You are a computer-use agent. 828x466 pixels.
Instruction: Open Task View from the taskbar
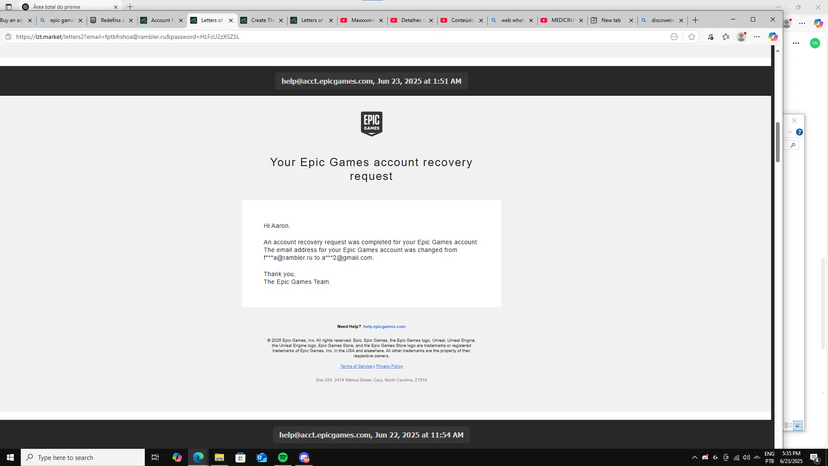point(155,457)
